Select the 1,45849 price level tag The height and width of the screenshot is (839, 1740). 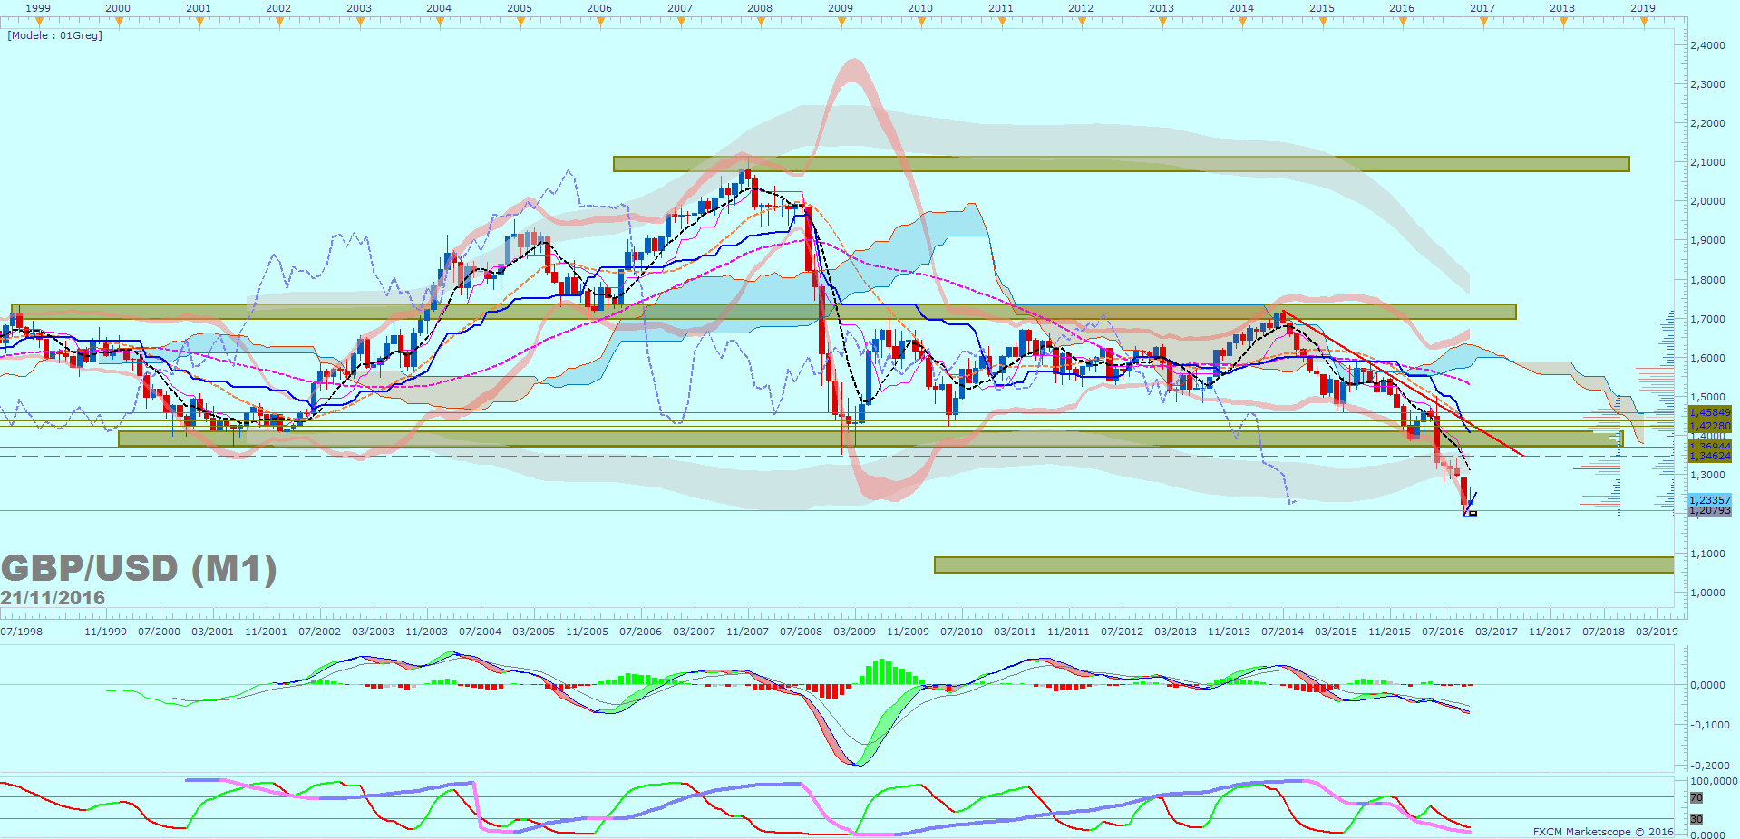(x=1709, y=412)
